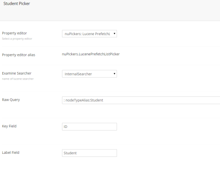The height and width of the screenshot is (178, 220).
Task: Click the Examine Searcher label
Action: (17, 73)
